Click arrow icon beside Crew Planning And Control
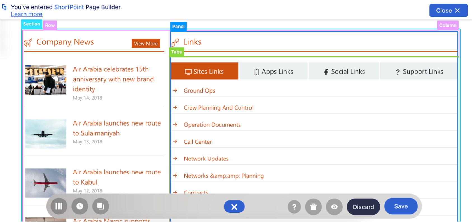The width and height of the screenshot is (472, 222). [175, 107]
